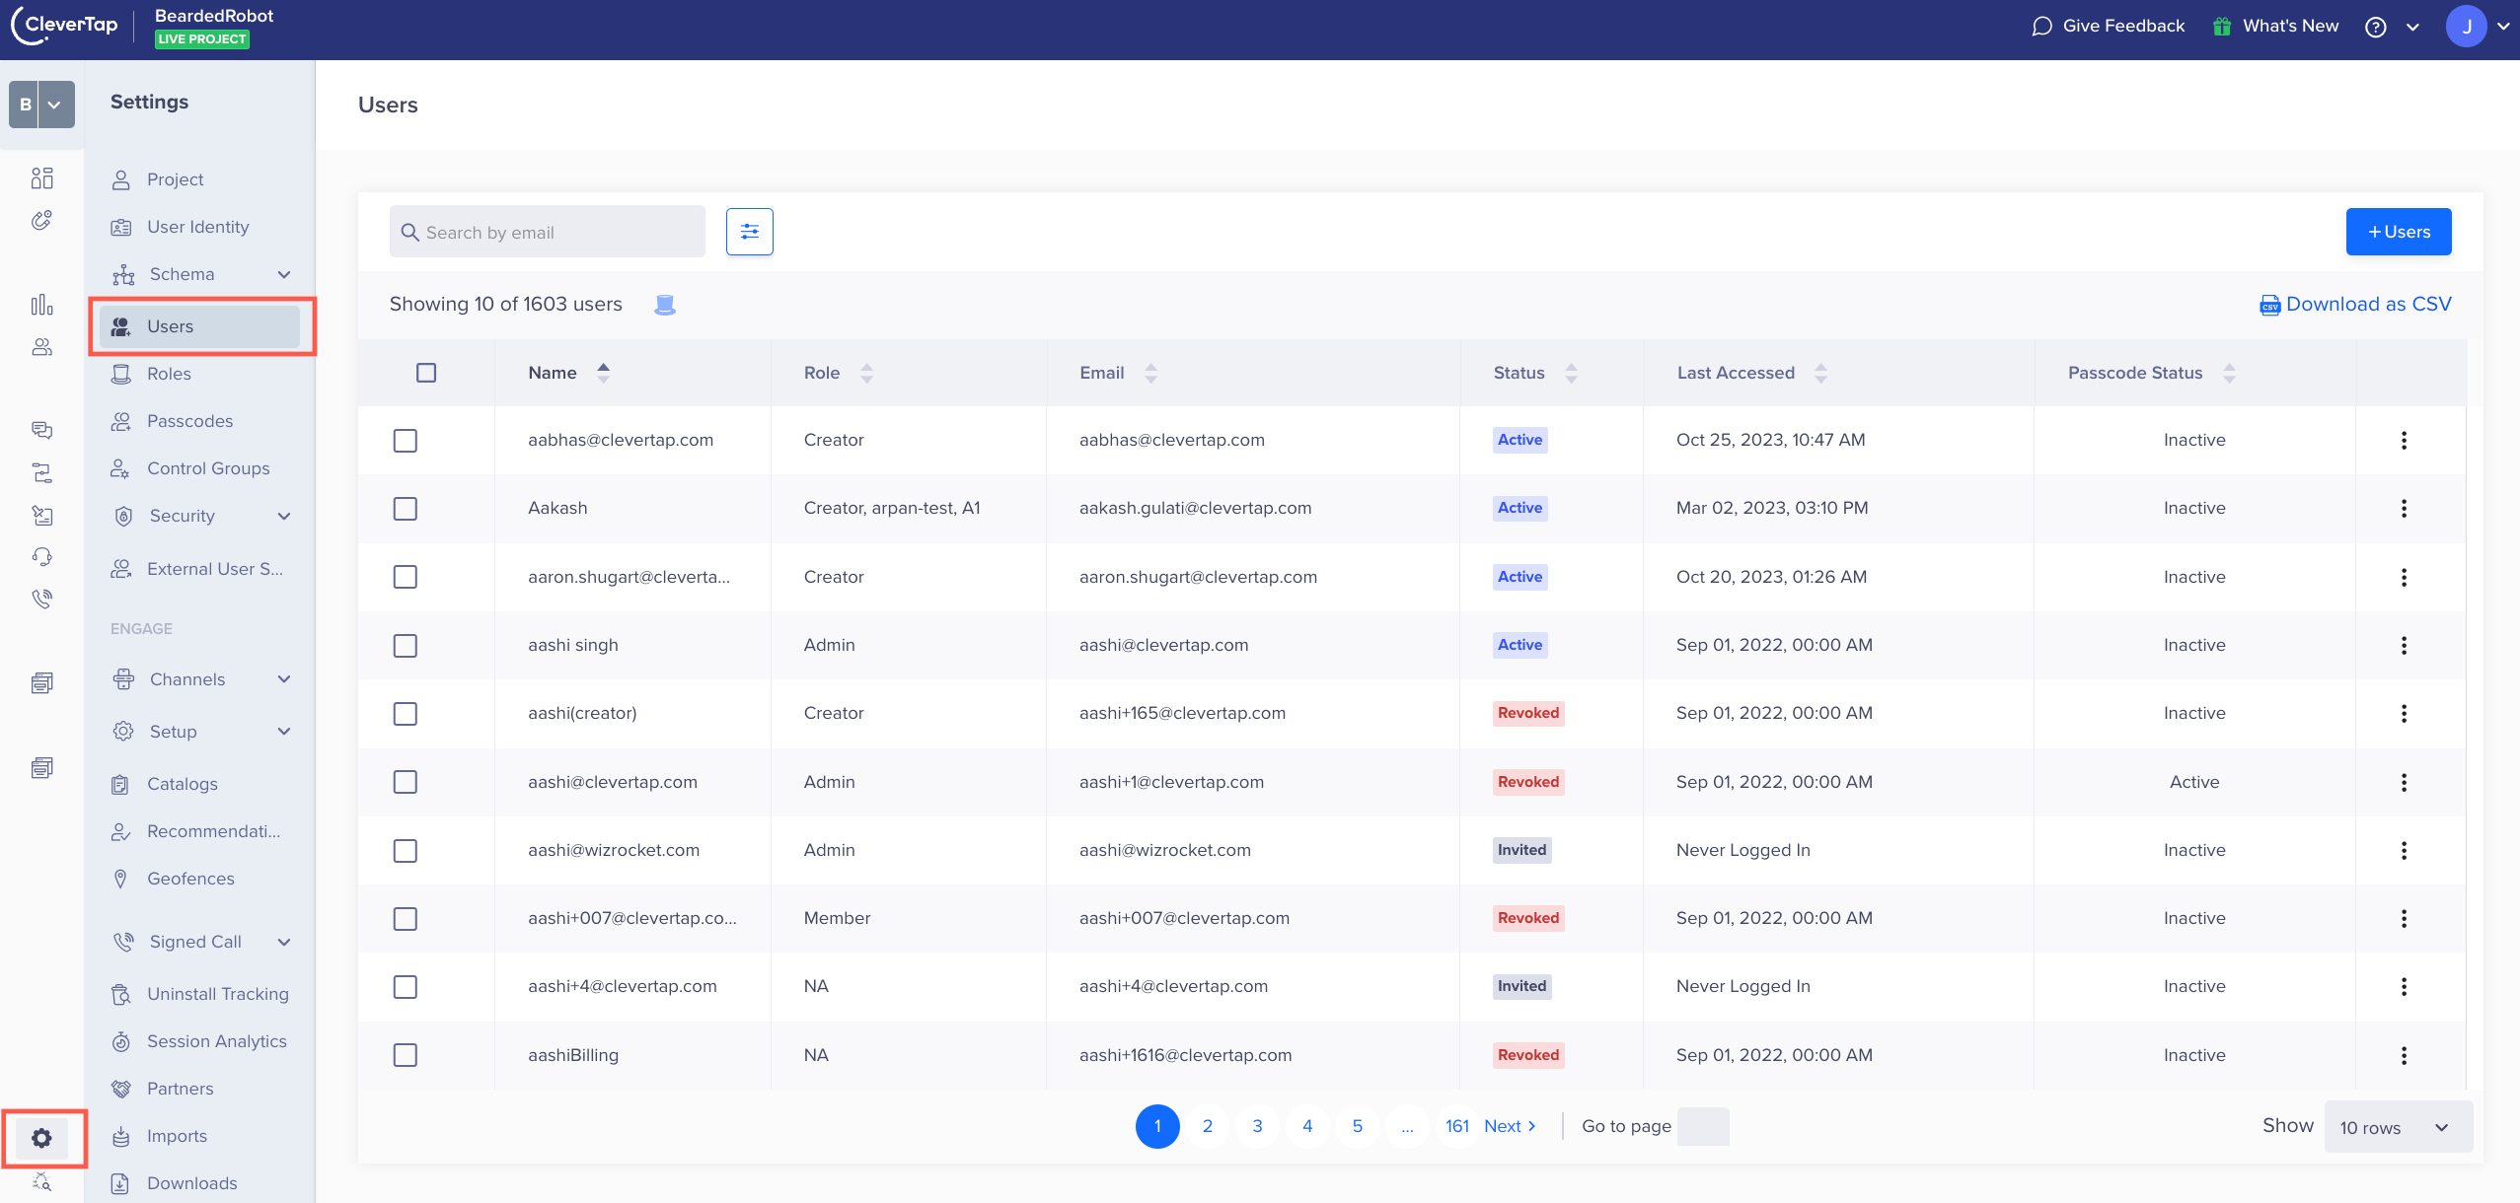Screen dimensions: 2520x1203
Task: Sort by Passcode Status column arrows
Action: pos(2229,373)
